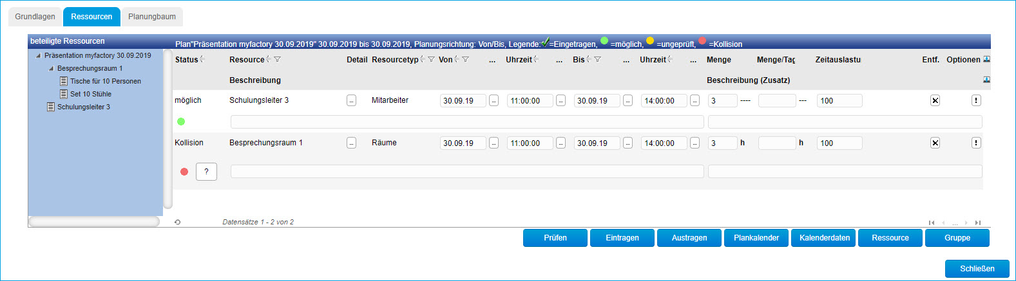Click the Gruppe button

[x=957, y=238]
